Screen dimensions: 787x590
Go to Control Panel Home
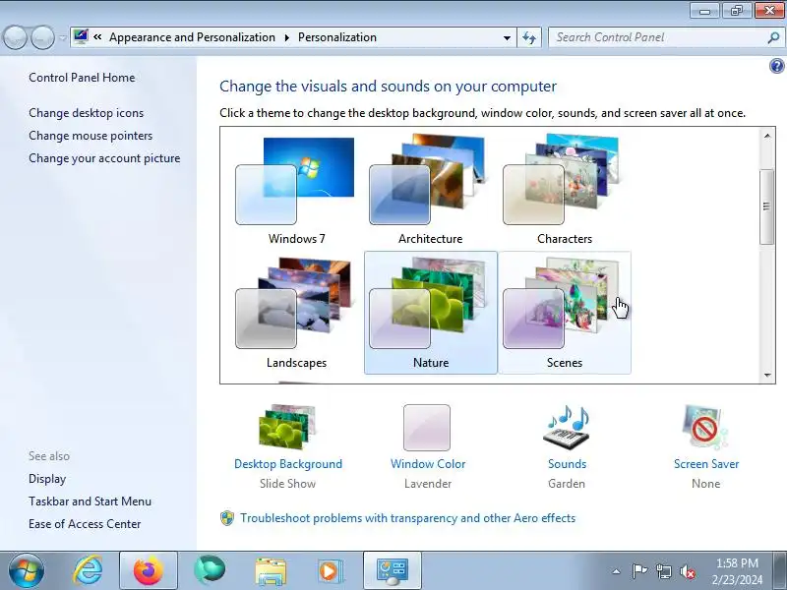click(x=82, y=78)
